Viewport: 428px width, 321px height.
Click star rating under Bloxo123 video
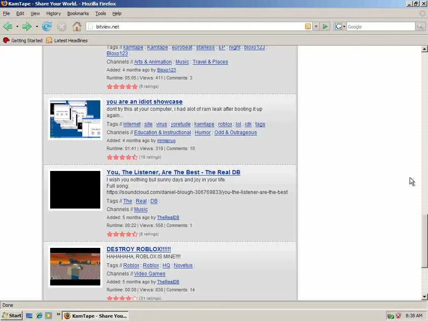pos(122,87)
